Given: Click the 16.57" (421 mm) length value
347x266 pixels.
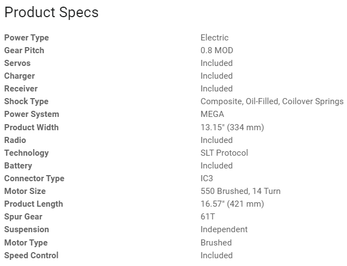Looking at the screenshot, I should coord(232,204).
